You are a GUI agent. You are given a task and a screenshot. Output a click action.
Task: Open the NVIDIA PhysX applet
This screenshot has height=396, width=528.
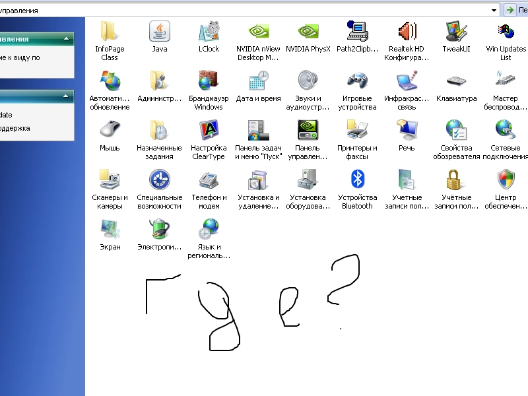(x=308, y=31)
